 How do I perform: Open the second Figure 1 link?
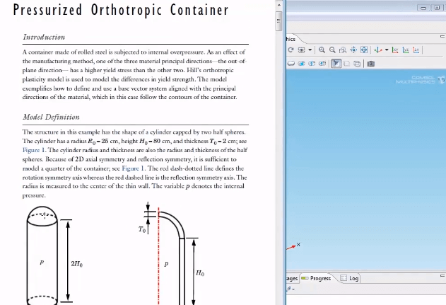tap(133, 169)
